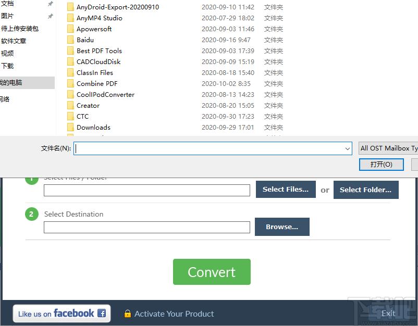Click the lock icon beside Activate Your Product
Image resolution: width=418 pixels, height=326 pixels.
click(127, 314)
